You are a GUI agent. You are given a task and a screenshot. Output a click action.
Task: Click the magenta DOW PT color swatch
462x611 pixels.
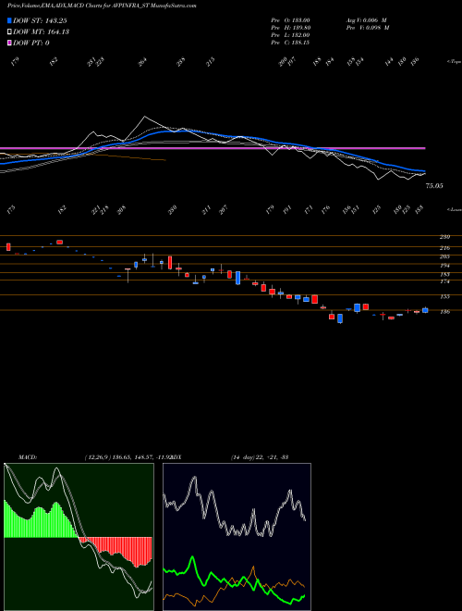click(9, 43)
